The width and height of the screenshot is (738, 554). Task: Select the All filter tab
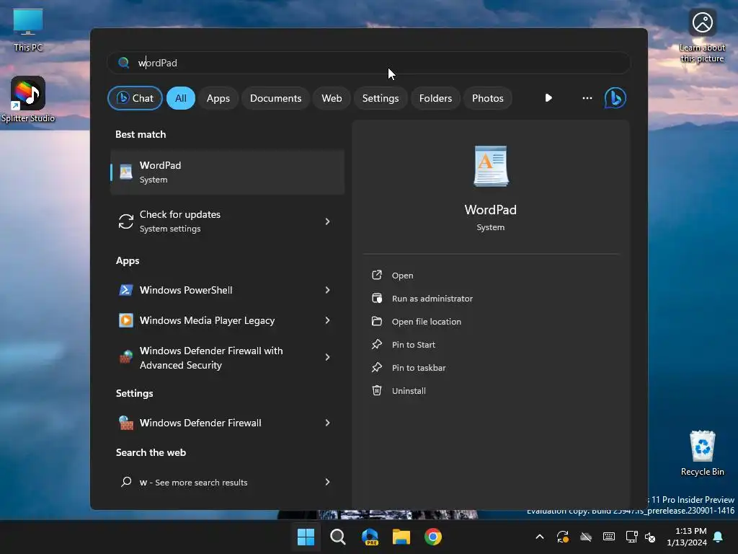pos(181,98)
